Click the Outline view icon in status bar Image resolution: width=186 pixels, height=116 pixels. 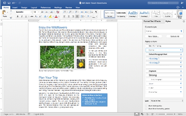147,114
